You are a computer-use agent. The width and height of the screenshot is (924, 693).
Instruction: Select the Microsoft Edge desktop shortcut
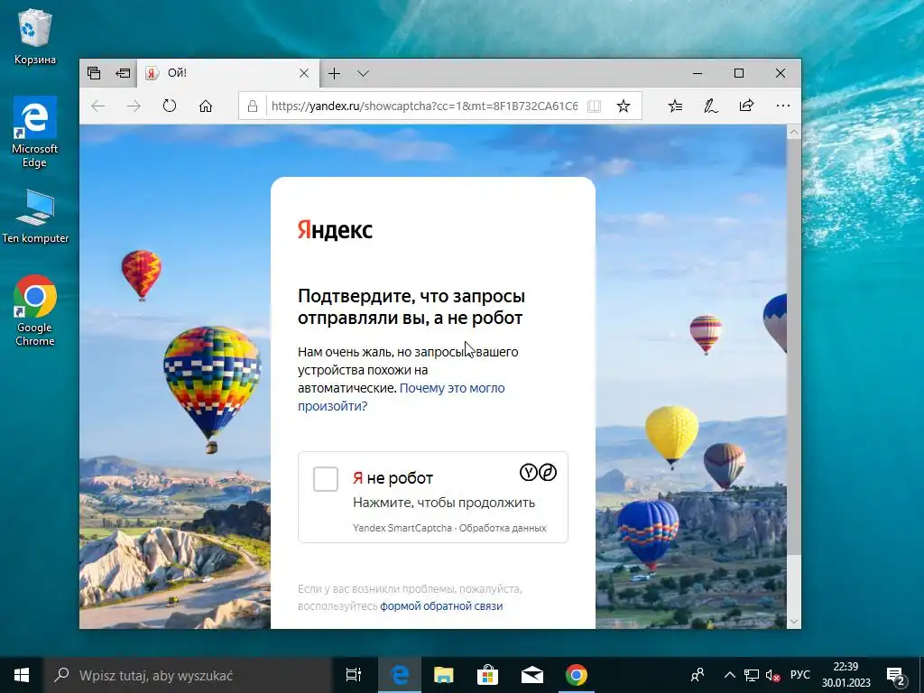tap(35, 133)
